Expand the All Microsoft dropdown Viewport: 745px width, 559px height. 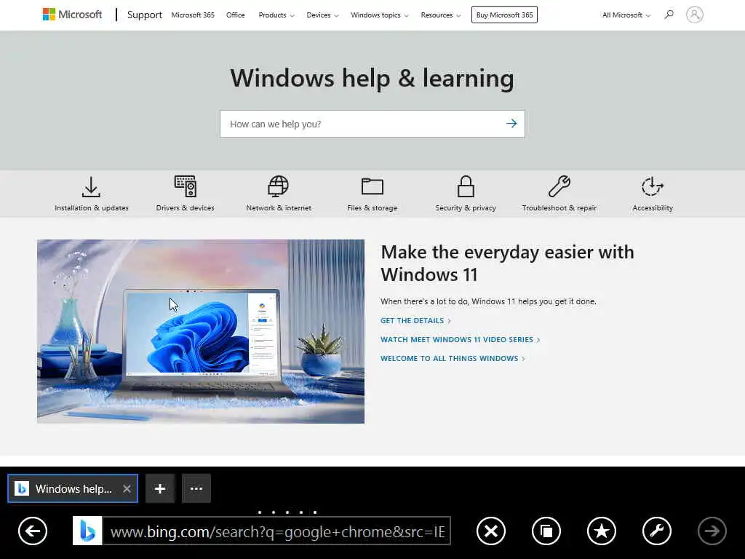pos(626,15)
